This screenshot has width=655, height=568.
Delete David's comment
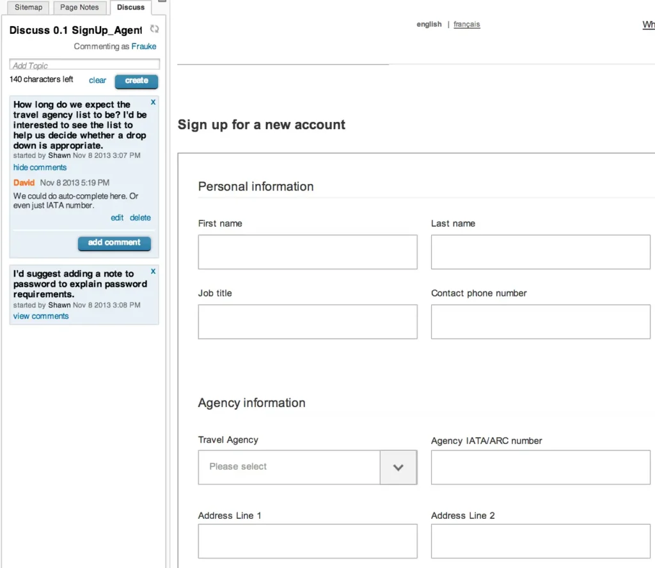click(140, 218)
